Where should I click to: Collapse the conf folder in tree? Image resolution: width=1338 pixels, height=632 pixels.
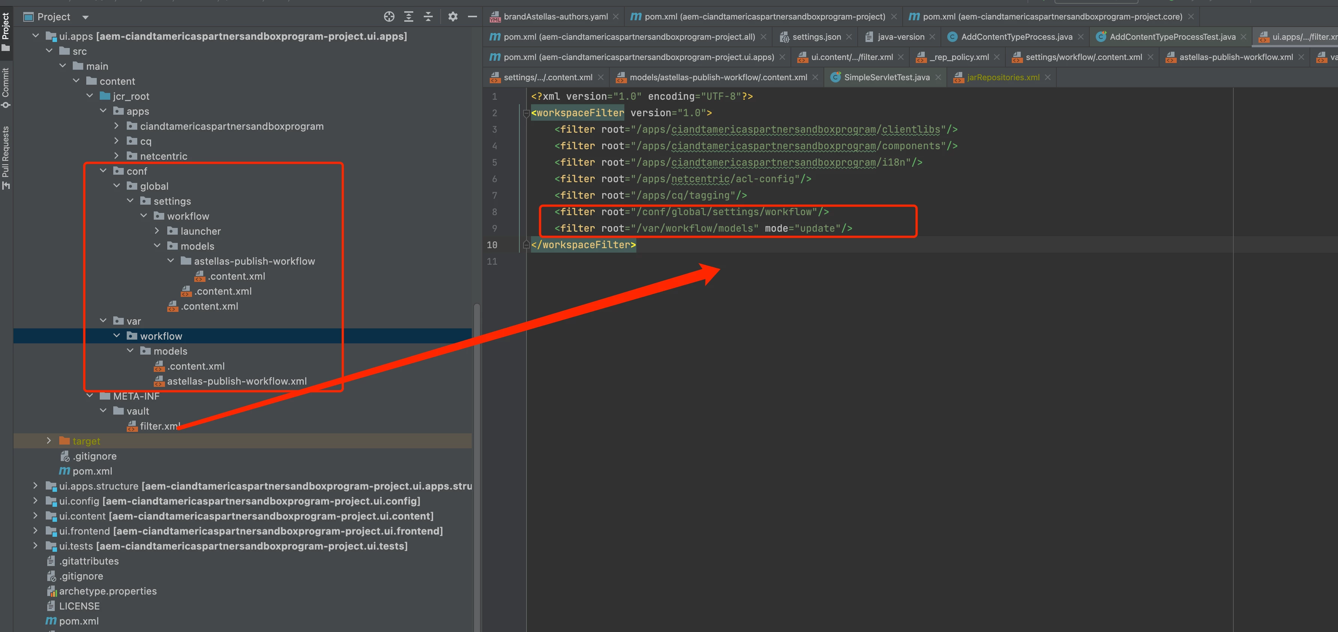tap(103, 171)
